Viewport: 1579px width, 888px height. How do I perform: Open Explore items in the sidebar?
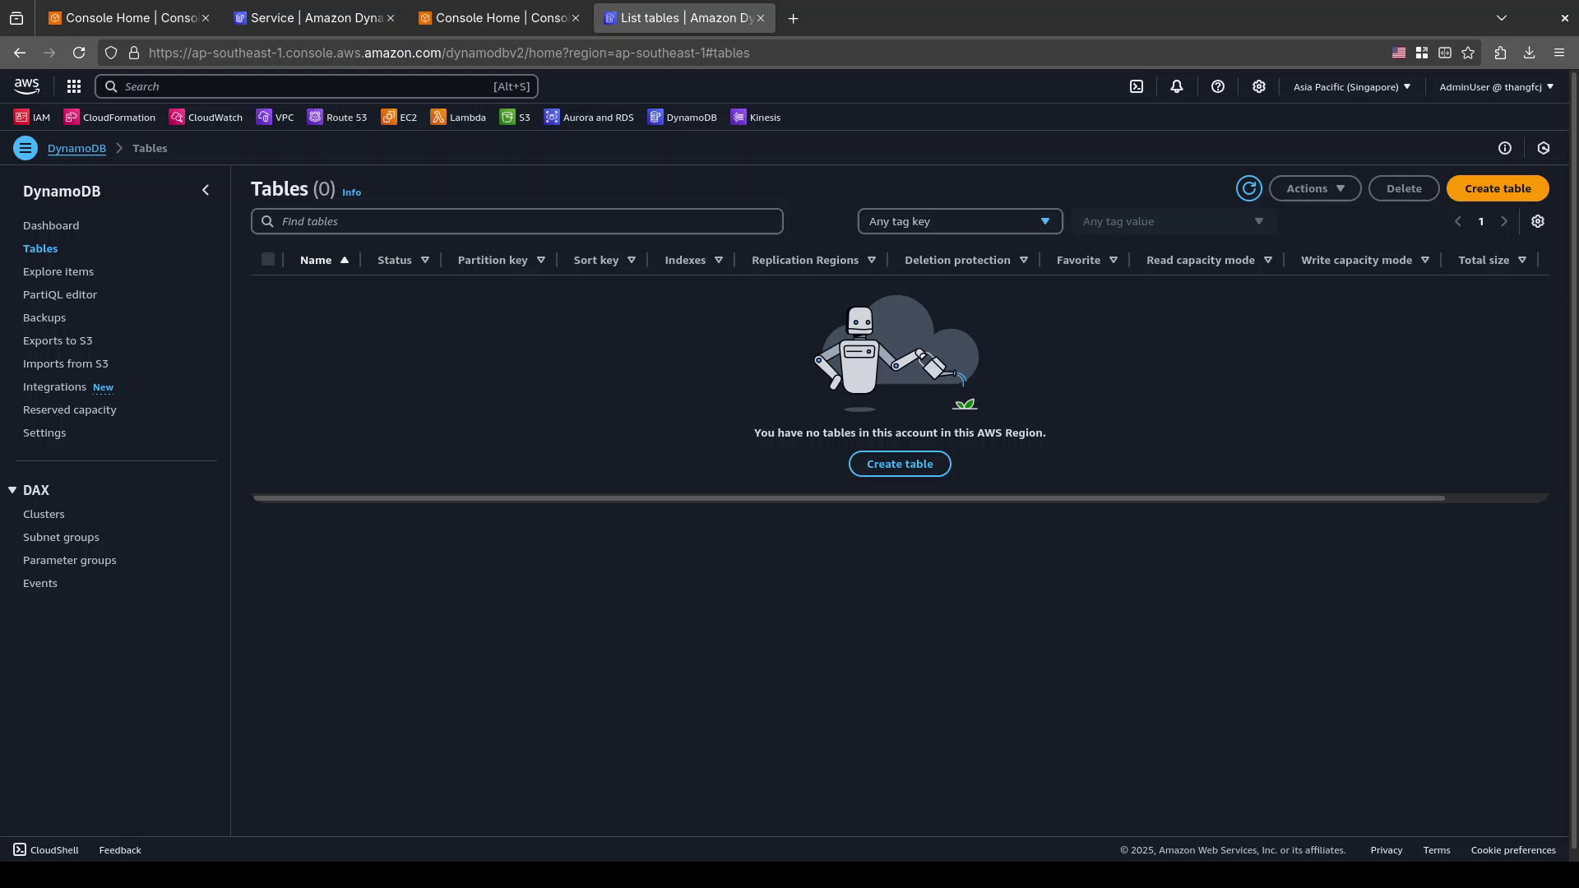(x=58, y=271)
